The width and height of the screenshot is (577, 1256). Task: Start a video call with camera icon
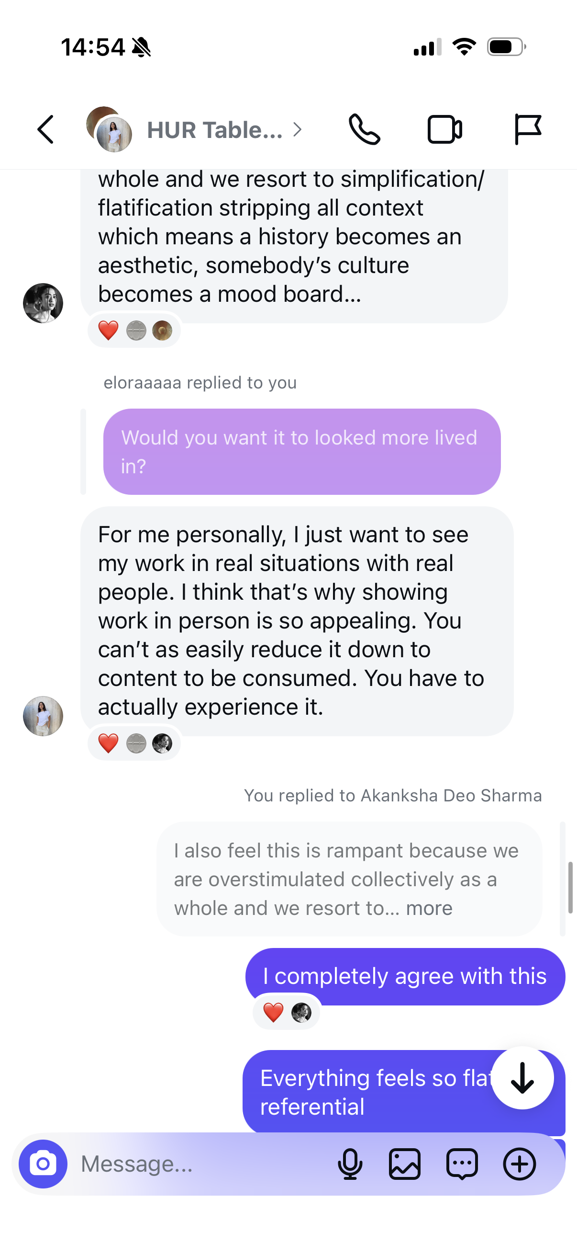(444, 130)
